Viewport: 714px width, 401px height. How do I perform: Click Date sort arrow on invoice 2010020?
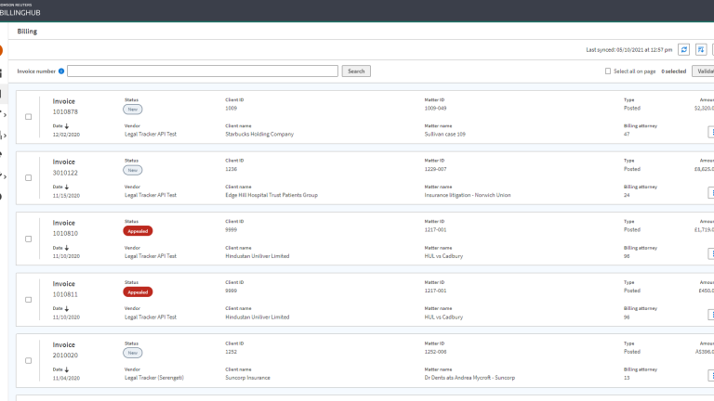click(x=67, y=369)
